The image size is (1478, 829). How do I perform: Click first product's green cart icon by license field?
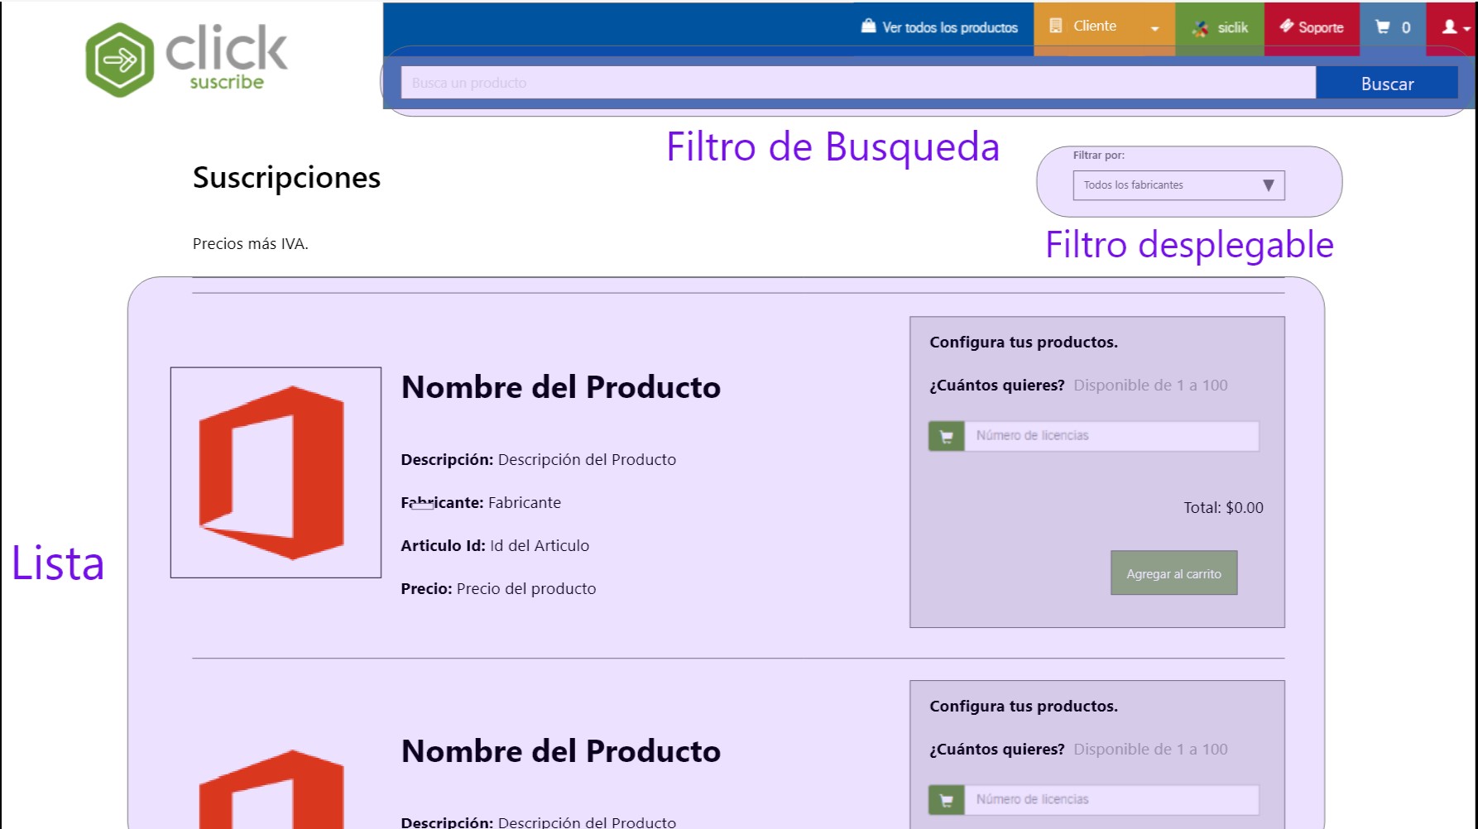click(947, 436)
